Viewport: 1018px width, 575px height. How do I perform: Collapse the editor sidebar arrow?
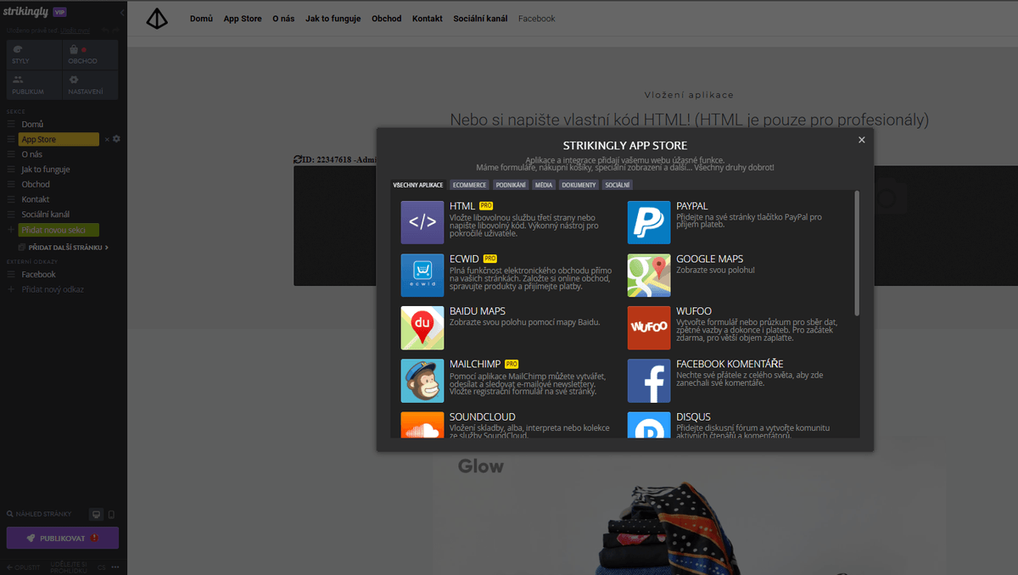pyautogui.click(x=122, y=14)
